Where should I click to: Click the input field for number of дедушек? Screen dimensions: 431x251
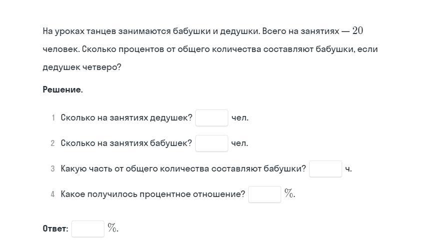pos(212,118)
